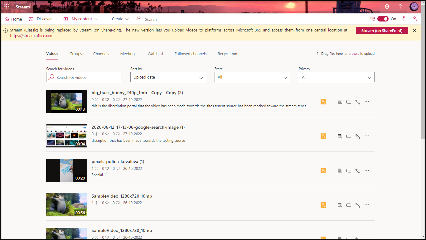Add big_buck_bunny video to watchlist
This screenshot has height=240, width=426.
340,102
